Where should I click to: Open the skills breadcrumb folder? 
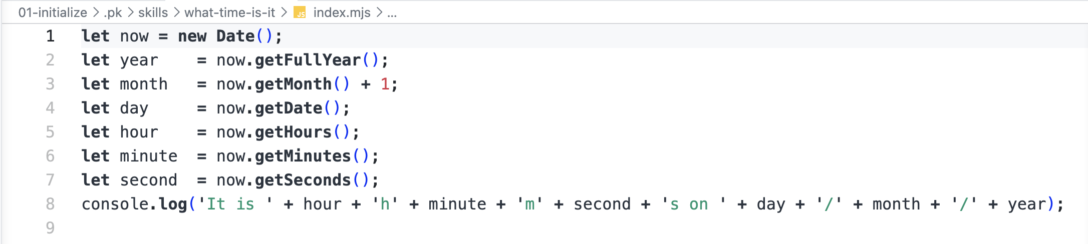[153, 12]
